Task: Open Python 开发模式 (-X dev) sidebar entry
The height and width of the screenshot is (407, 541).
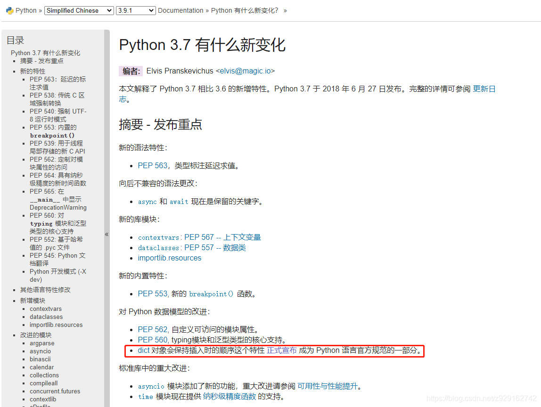Action: (58, 275)
